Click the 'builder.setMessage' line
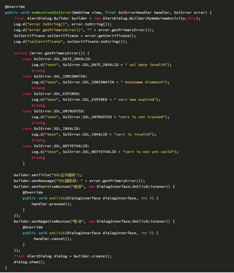Viewport: 234px width, 273px height. click(79, 181)
